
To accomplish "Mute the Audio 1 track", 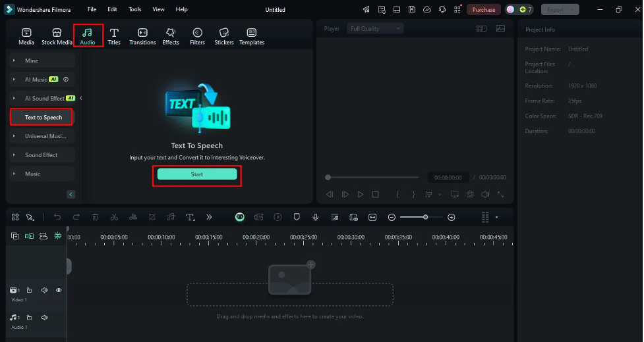I will pyautogui.click(x=44, y=318).
